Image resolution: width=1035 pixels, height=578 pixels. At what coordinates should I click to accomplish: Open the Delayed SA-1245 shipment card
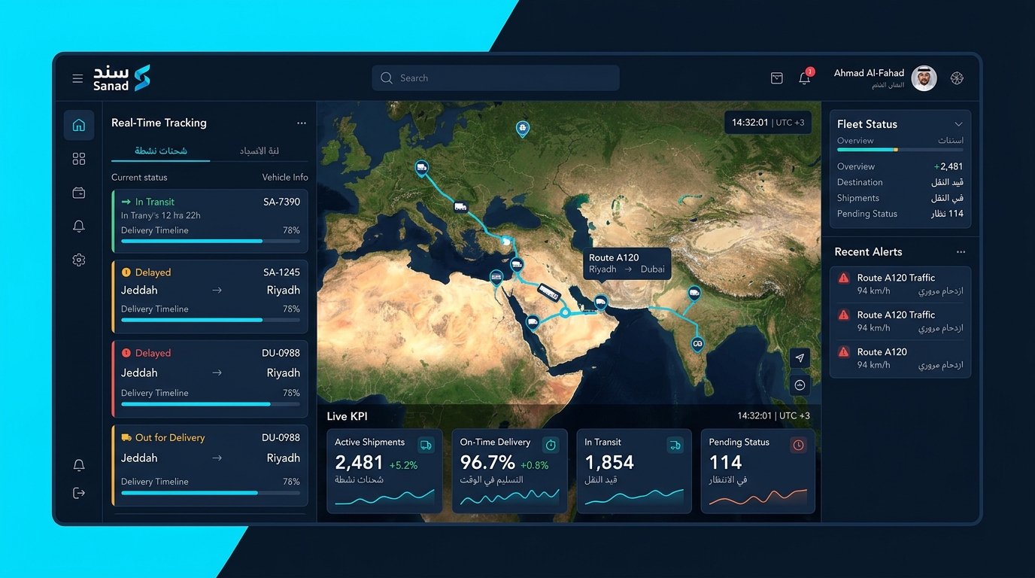pyautogui.click(x=210, y=297)
